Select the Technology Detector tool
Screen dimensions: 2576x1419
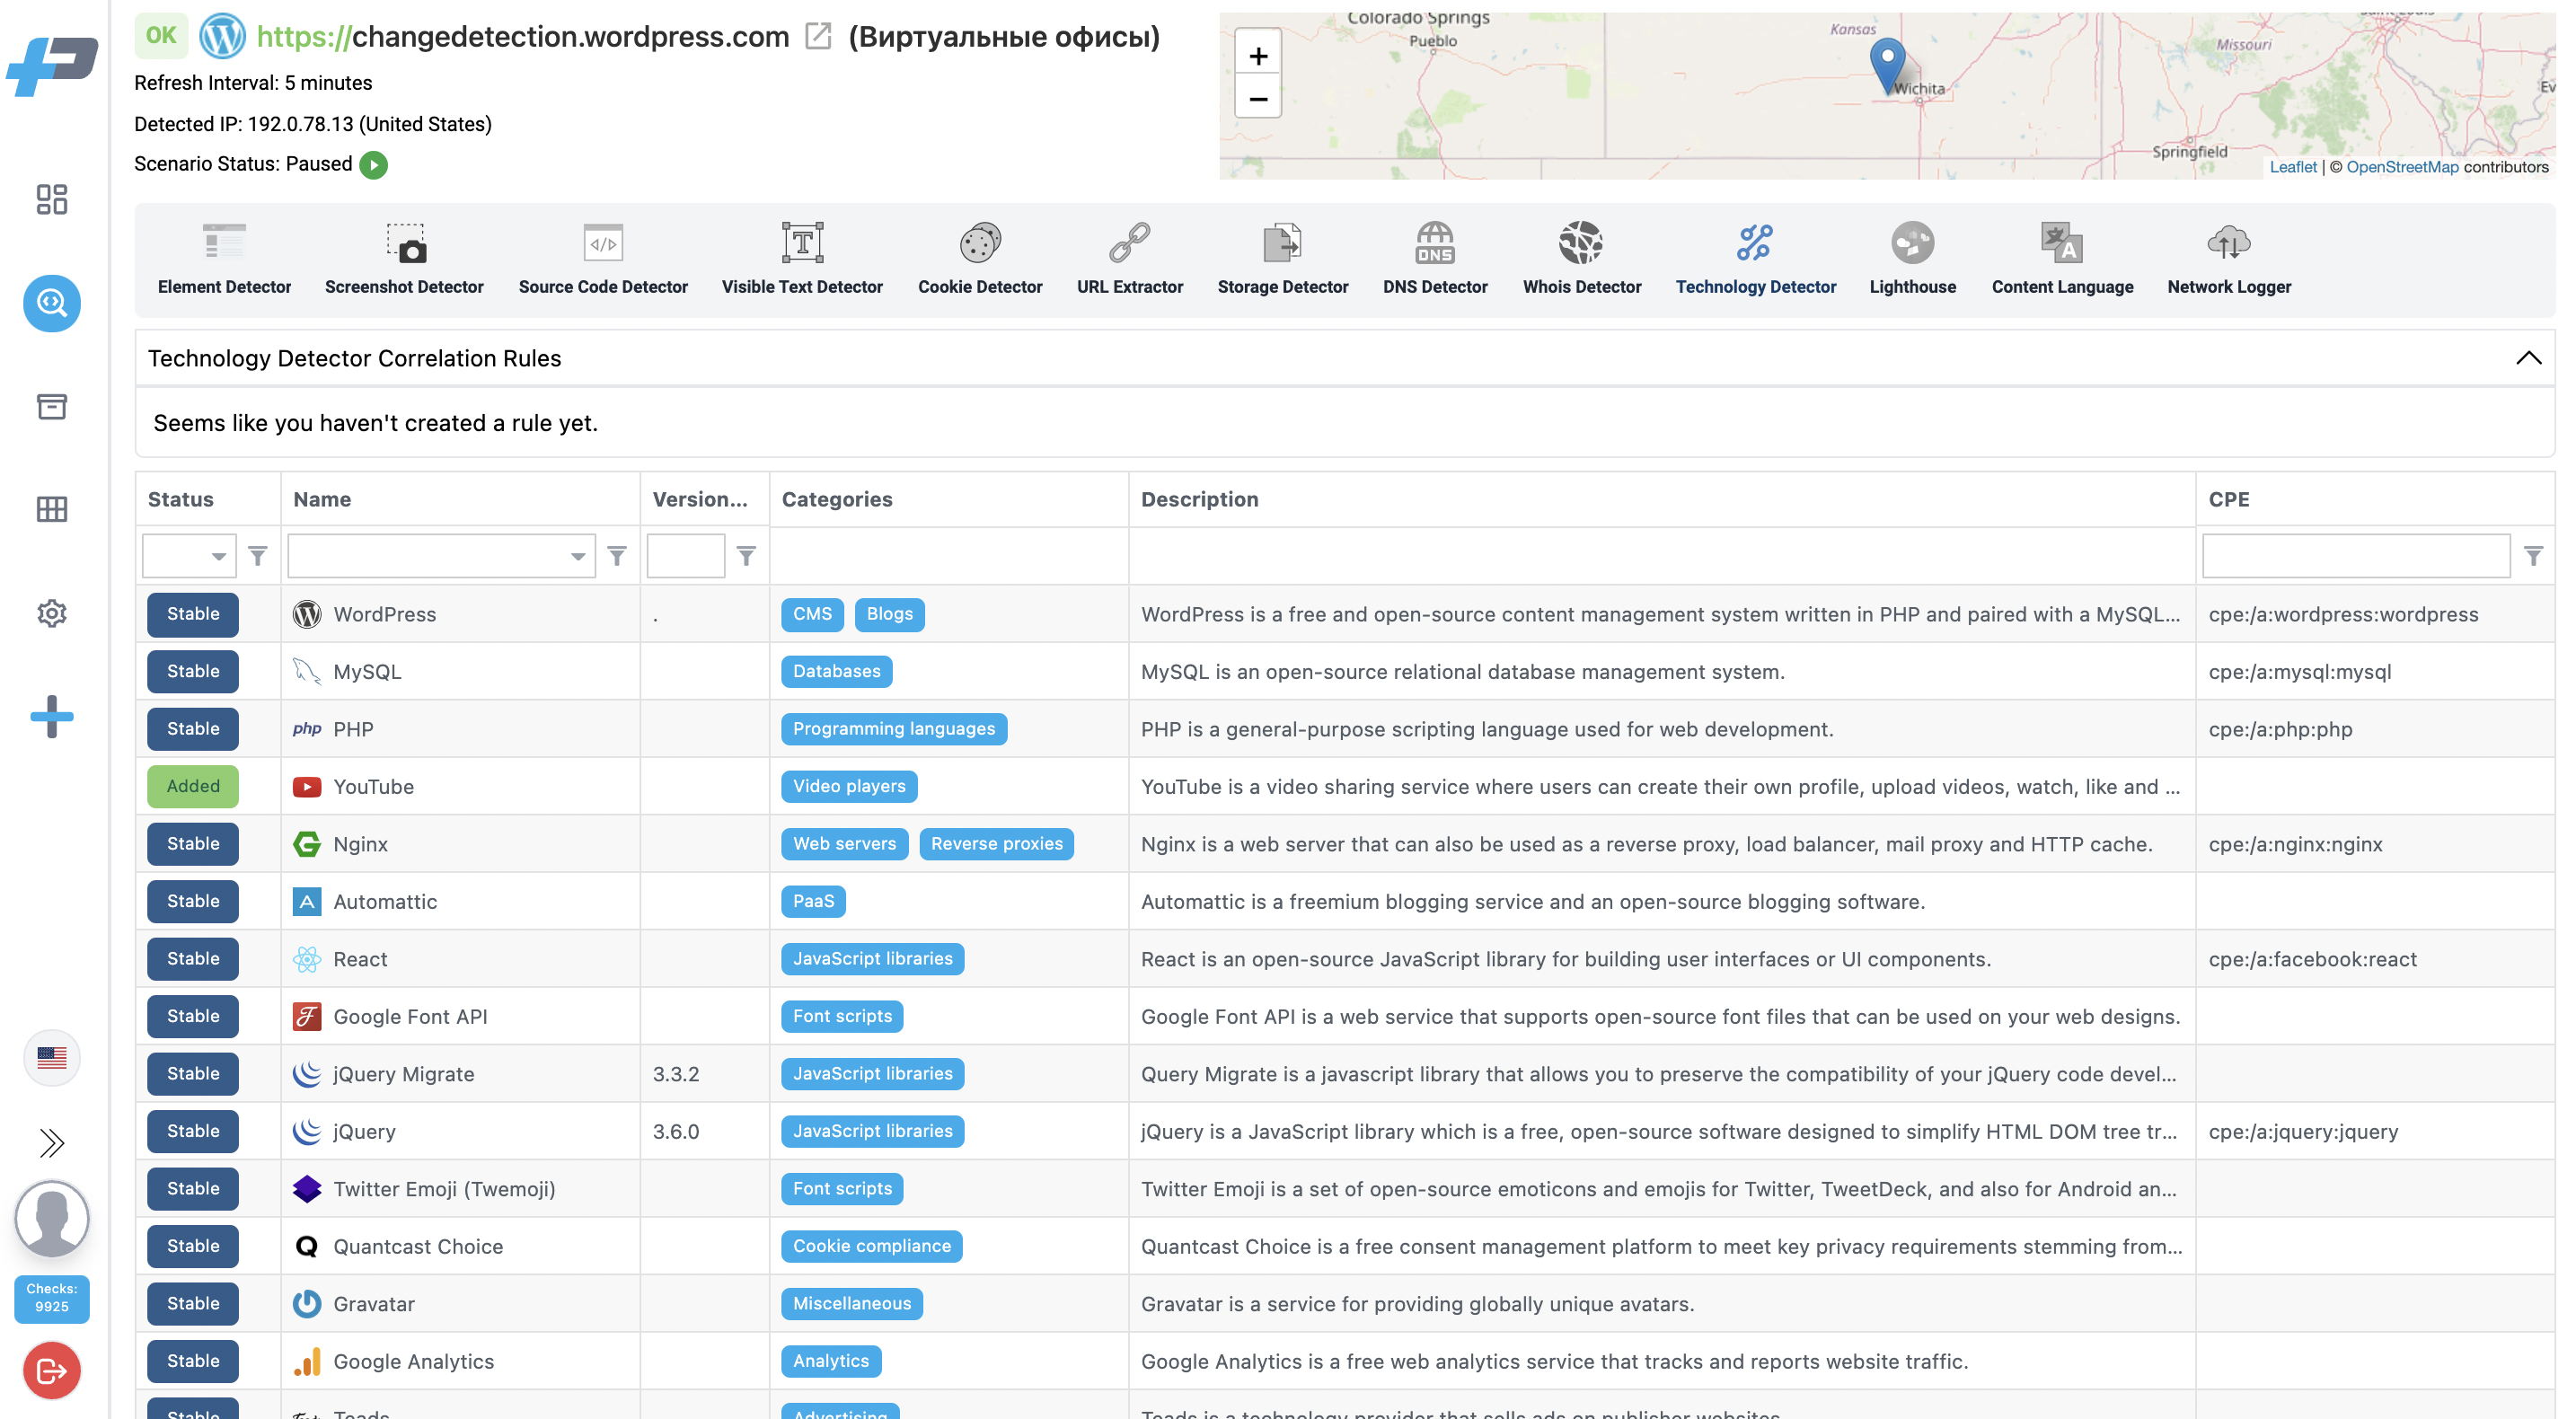[x=1756, y=260]
